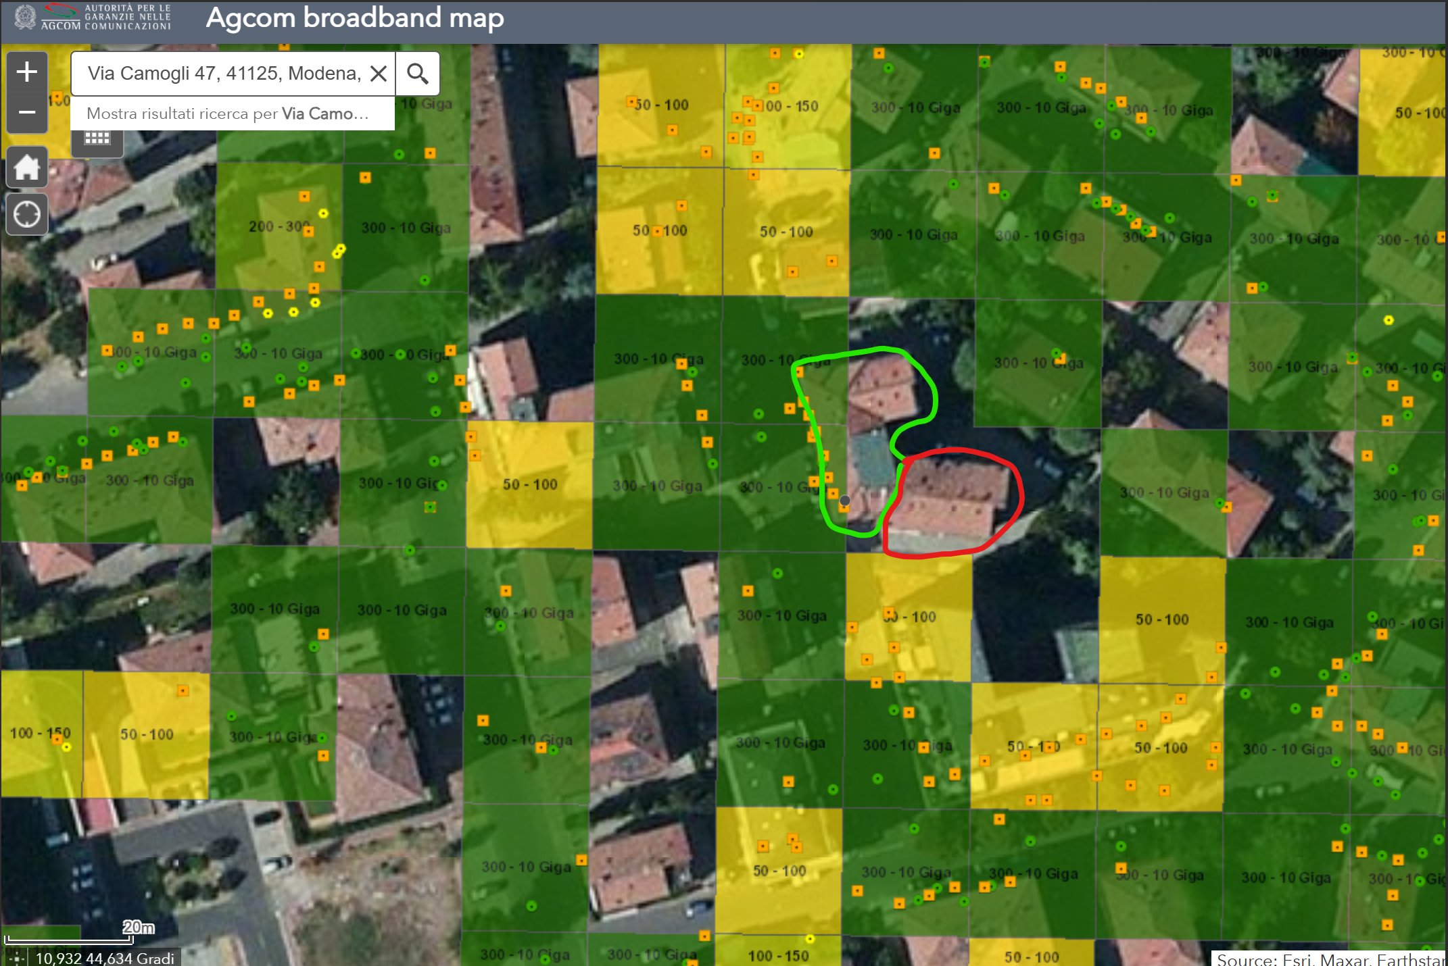The height and width of the screenshot is (966, 1448).
Task: Click the coordinates readout in Gradi
Action: tap(105, 958)
